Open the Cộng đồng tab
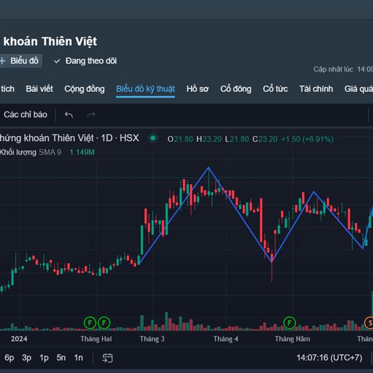This screenshot has width=373, height=373. pyautogui.click(x=85, y=89)
